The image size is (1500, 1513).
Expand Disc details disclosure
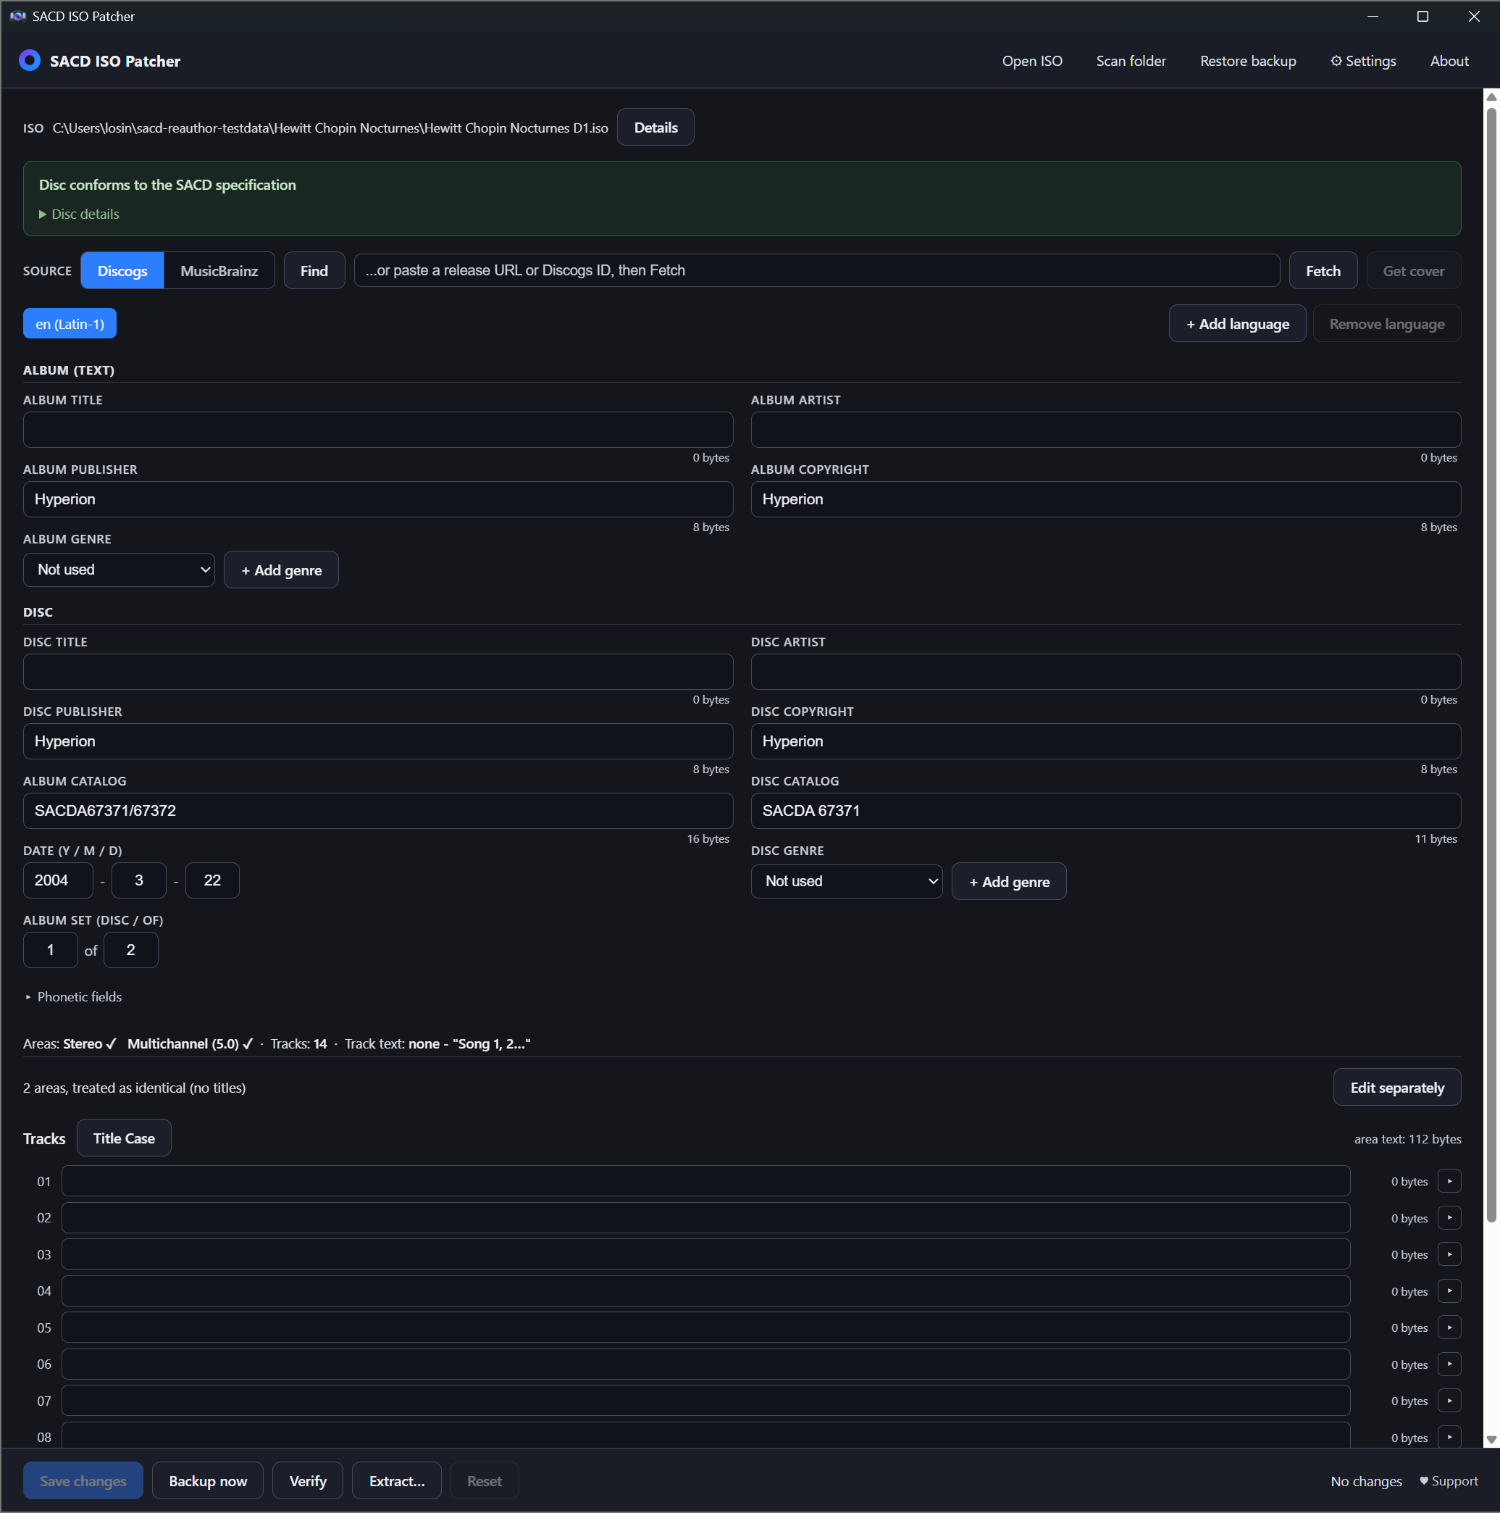pyautogui.click(x=79, y=214)
